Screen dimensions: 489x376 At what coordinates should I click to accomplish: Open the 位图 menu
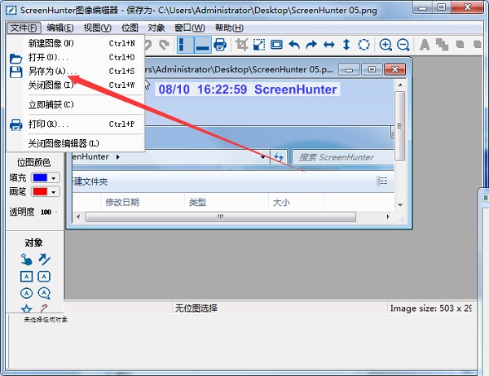tap(130, 28)
